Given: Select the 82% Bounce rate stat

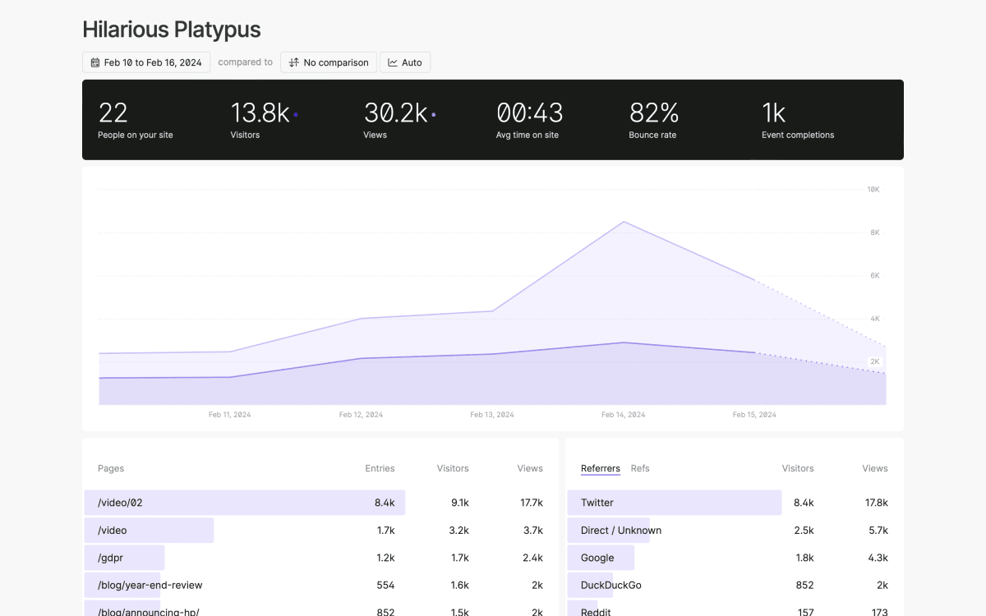Looking at the screenshot, I should 654,120.
